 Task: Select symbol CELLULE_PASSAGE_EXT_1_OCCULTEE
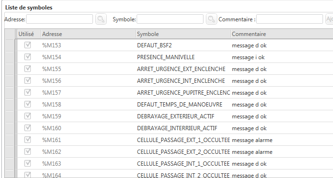(x=183, y=140)
